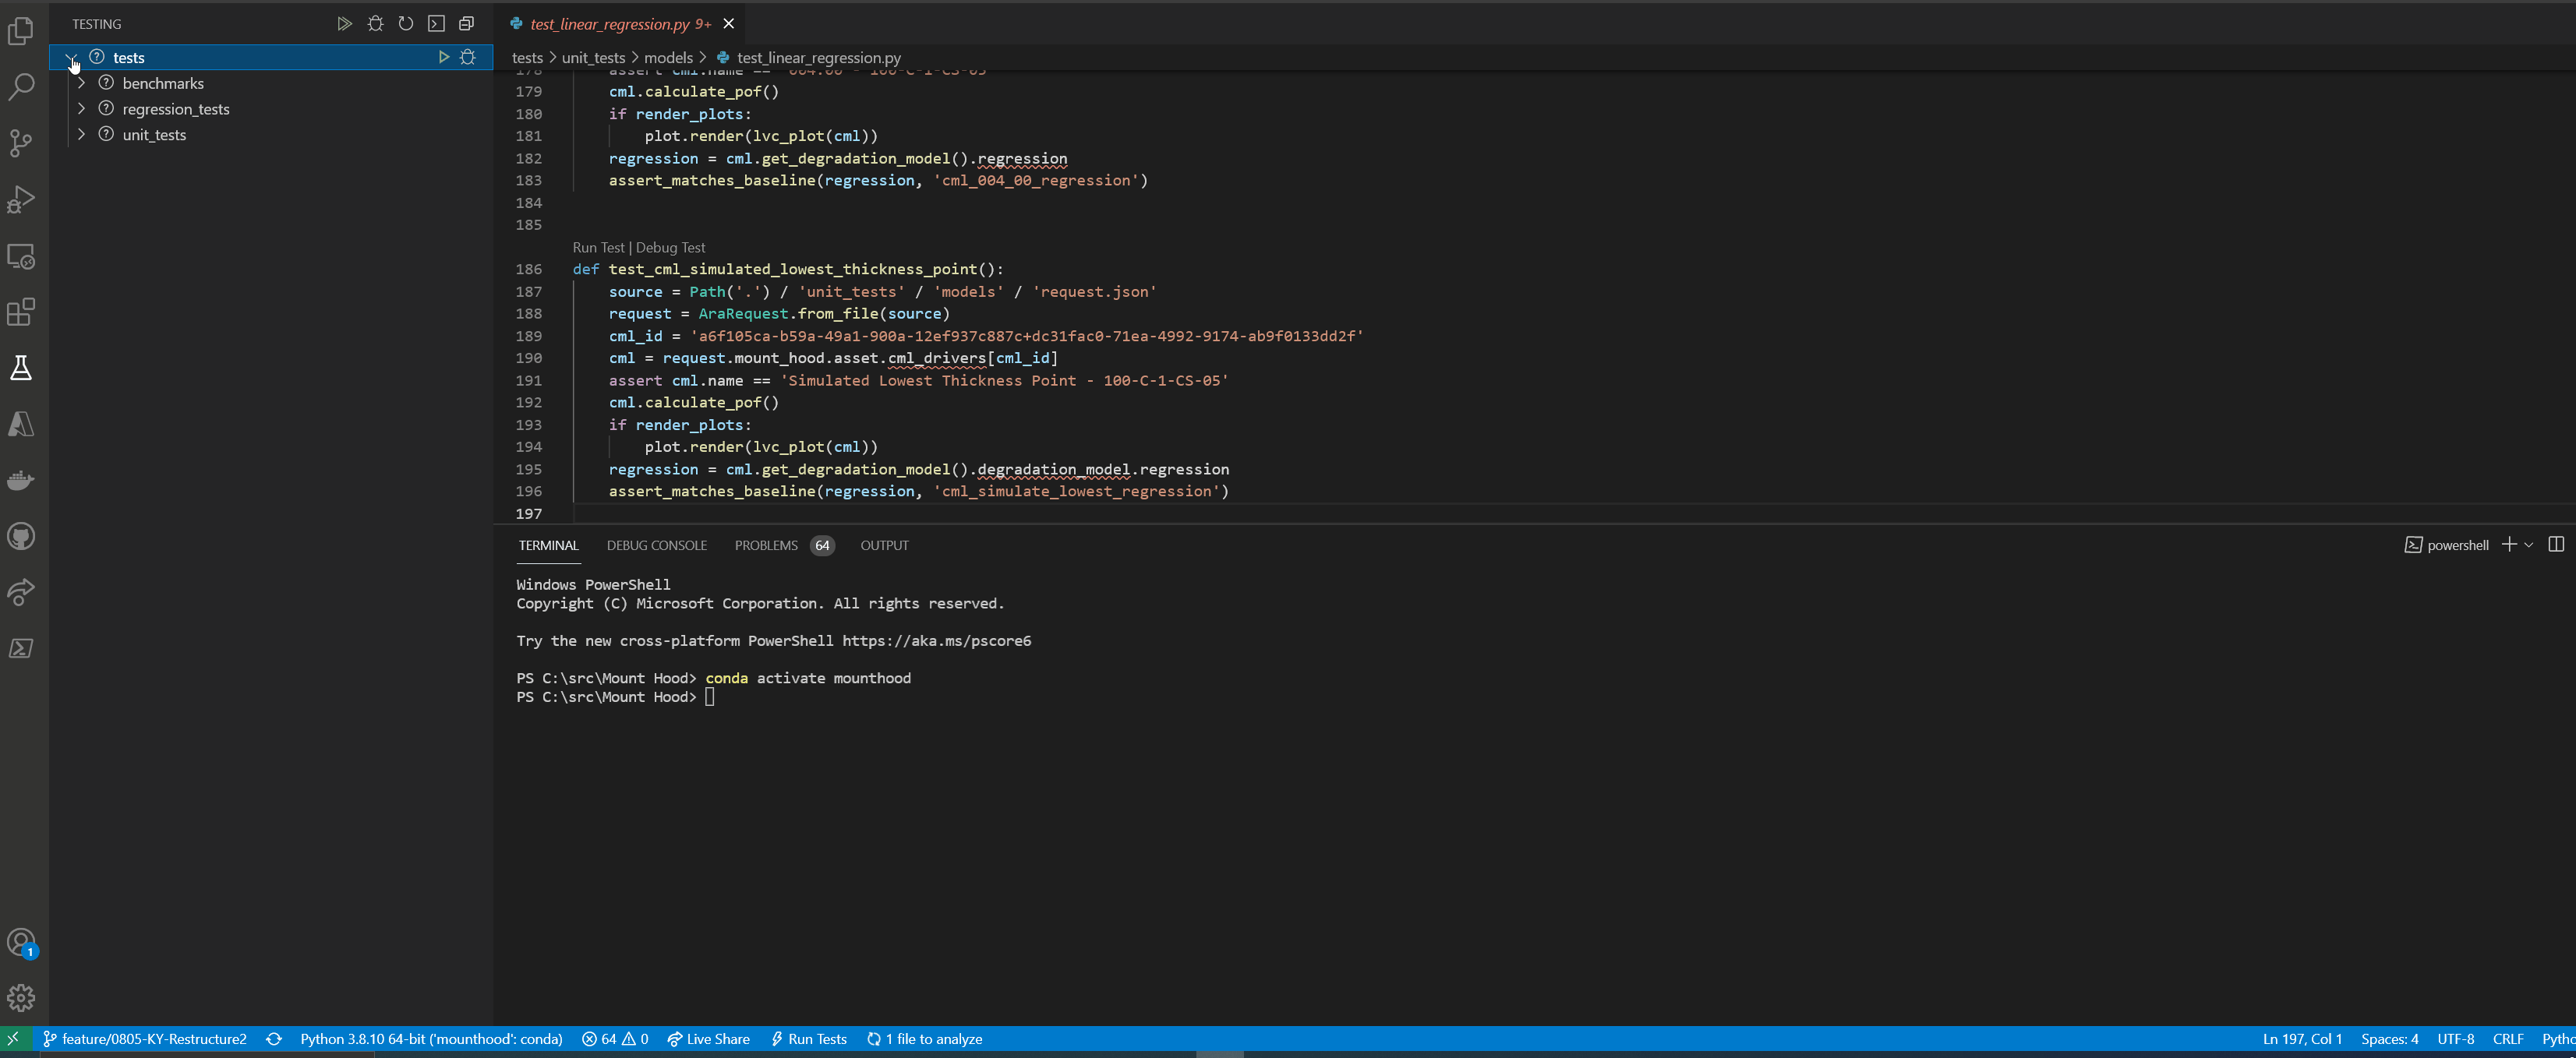
Task: Open the Search view
Action: pos(21,88)
